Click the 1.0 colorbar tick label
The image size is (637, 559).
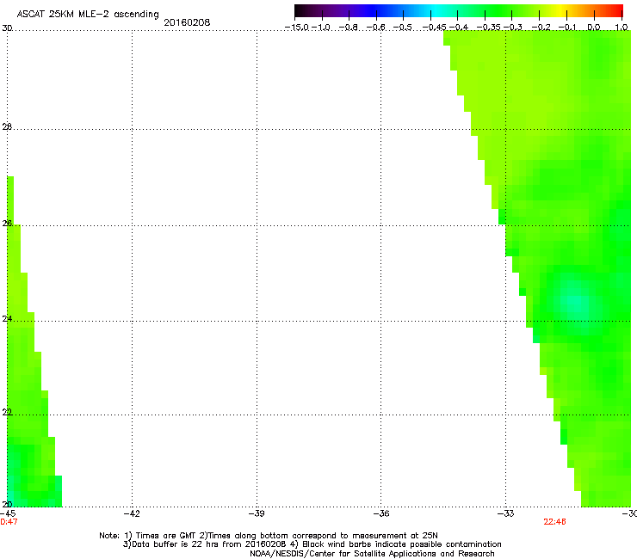coord(622,28)
